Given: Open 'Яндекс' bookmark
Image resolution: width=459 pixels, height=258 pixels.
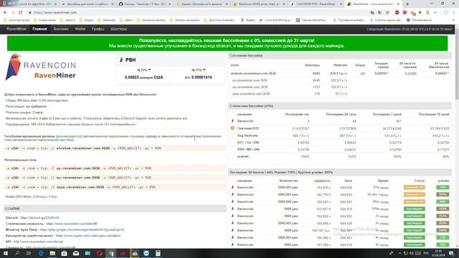Looking at the screenshot, I should (248, 20).
